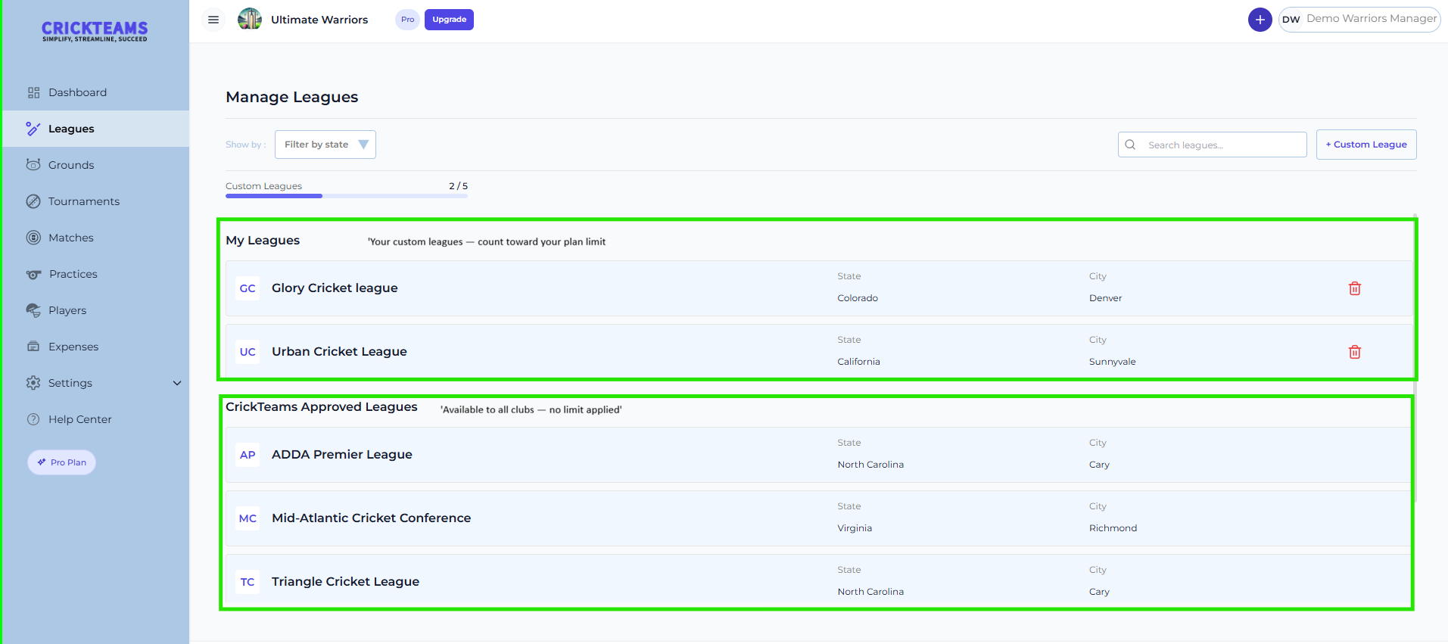Click the hamburger menu icon
The width and height of the screenshot is (1448, 644).
[x=213, y=20]
